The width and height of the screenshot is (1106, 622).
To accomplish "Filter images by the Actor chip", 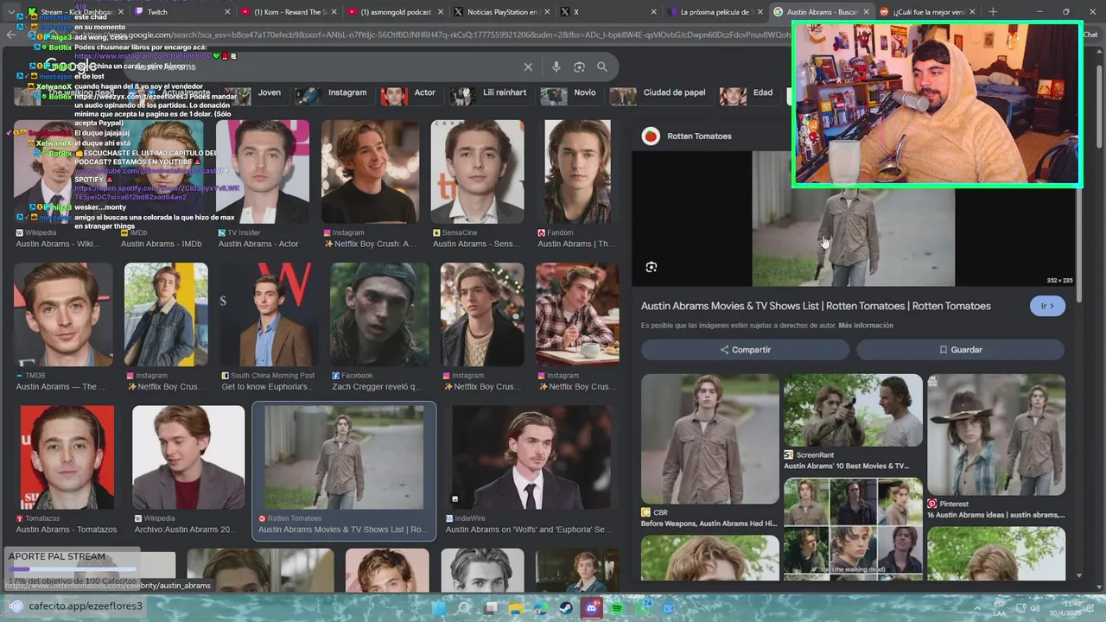I will click(x=410, y=93).
